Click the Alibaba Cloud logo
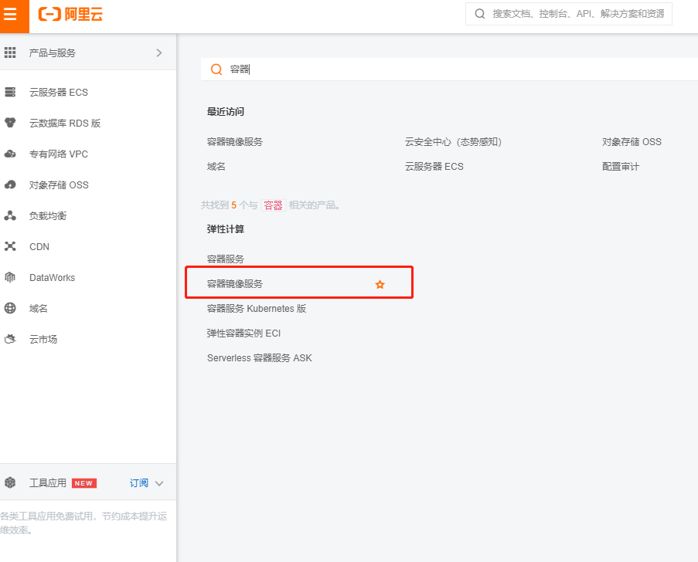The image size is (698, 562). click(x=70, y=14)
